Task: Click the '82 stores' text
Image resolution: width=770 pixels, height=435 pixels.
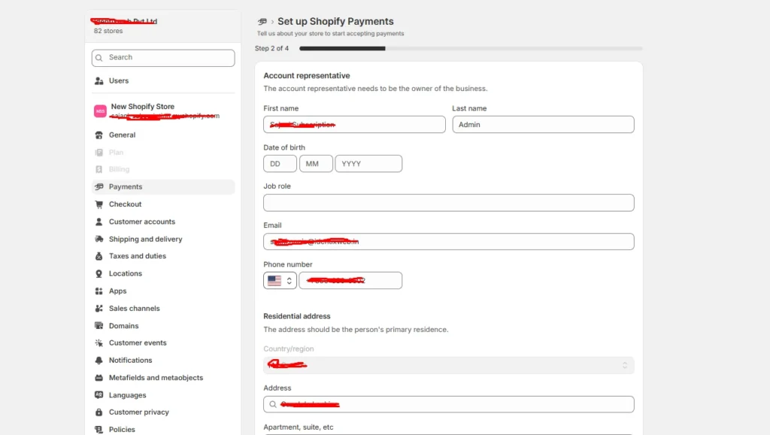Action: tap(108, 31)
